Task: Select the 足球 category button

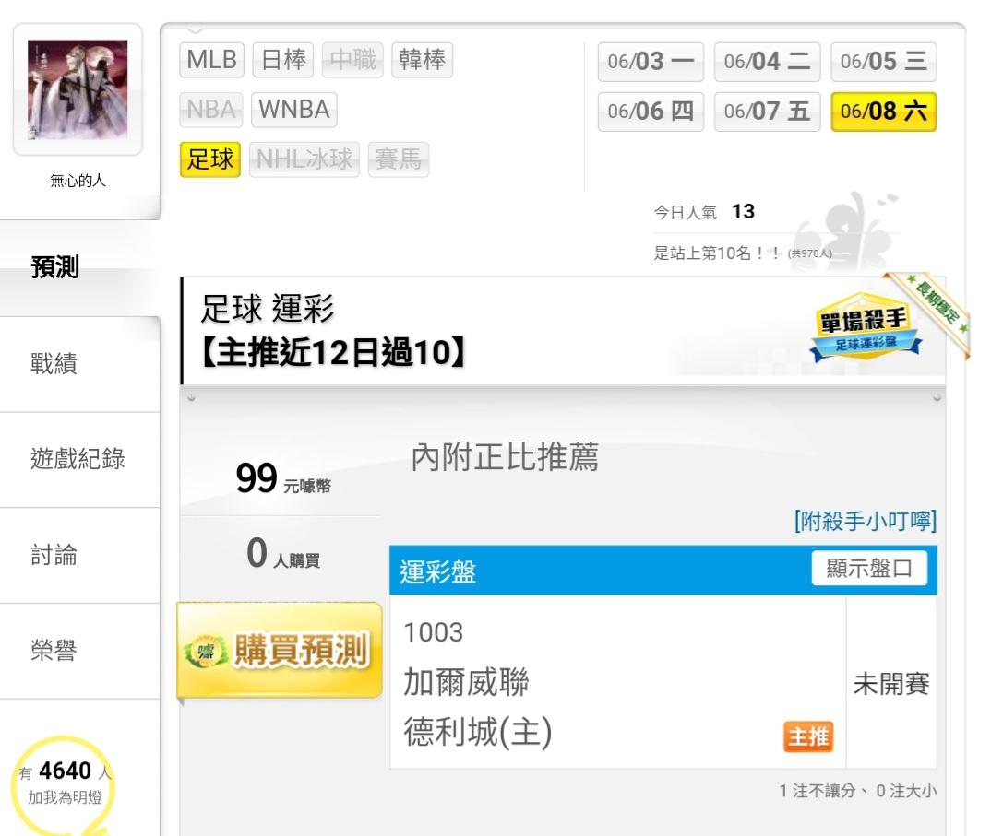Action: (x=210, y=159)
